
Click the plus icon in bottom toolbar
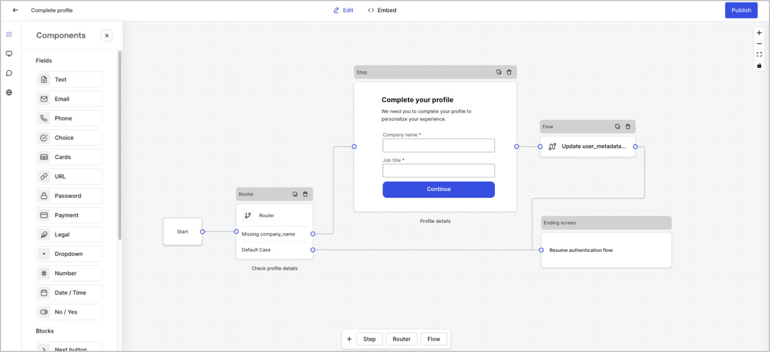[349, 339]
